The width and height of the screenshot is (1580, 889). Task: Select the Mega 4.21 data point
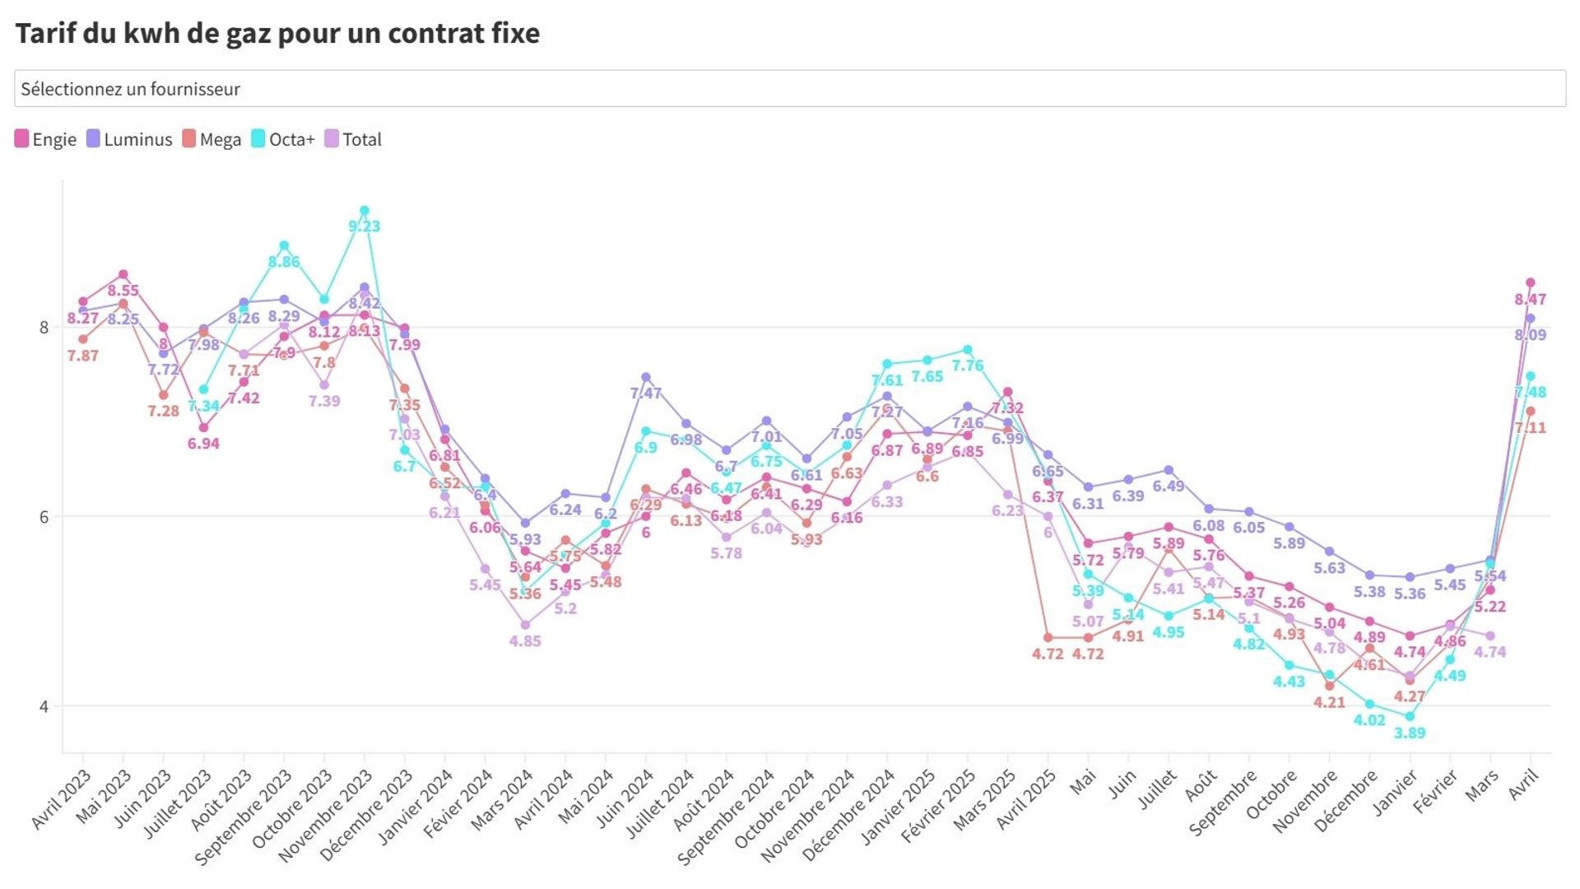click(x=1330, y=686)
